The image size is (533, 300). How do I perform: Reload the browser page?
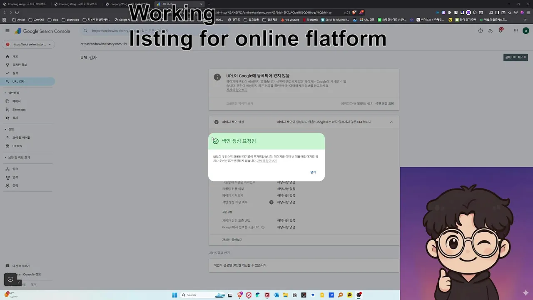point(17,12)
